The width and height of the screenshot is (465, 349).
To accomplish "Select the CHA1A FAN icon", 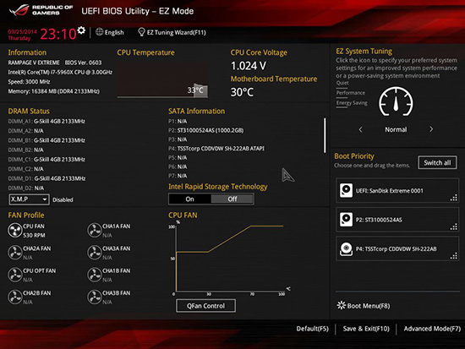I will tap(95, 230).
